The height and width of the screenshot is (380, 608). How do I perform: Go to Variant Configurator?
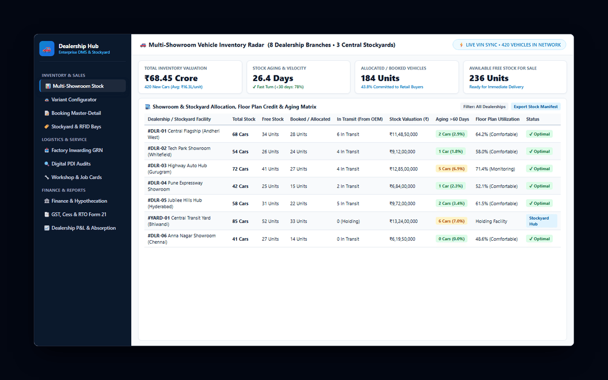[x=83, y=100]
